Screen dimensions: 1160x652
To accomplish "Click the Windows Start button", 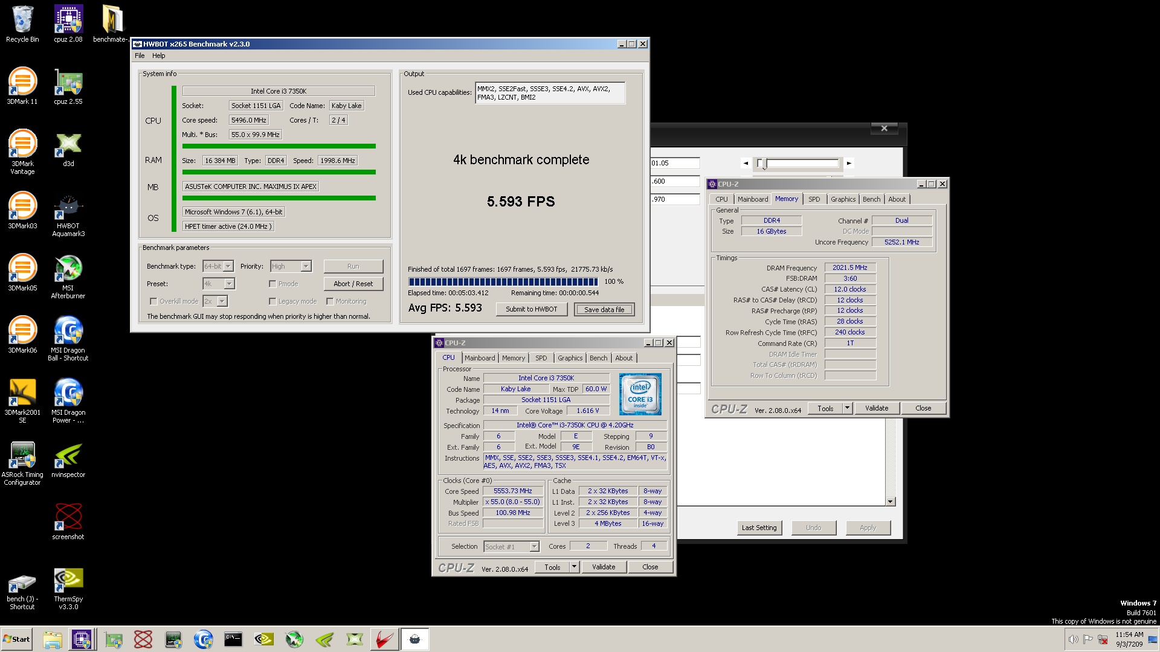I will 16,639.
